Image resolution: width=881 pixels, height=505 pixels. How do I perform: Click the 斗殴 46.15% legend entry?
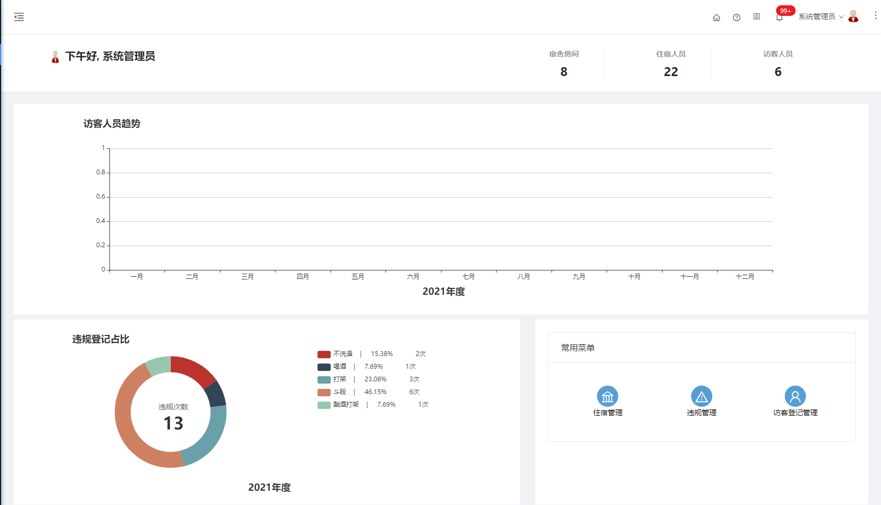coord(369,392)
